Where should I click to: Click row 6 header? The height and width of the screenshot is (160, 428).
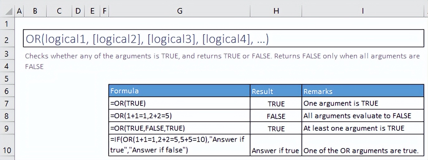point(7,91)
